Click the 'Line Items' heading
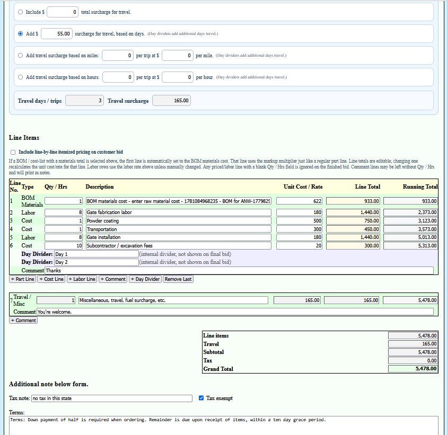Screen dimensions: 447x435 (x=24, y=138)
